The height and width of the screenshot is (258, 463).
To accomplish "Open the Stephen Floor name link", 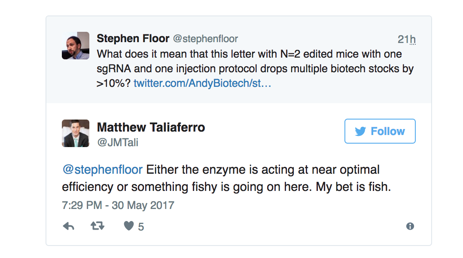I will tap(133, 39).
